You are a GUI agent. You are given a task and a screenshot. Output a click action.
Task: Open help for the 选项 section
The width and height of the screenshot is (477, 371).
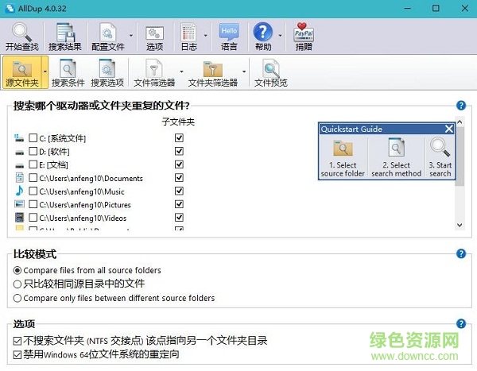[461, 323]
